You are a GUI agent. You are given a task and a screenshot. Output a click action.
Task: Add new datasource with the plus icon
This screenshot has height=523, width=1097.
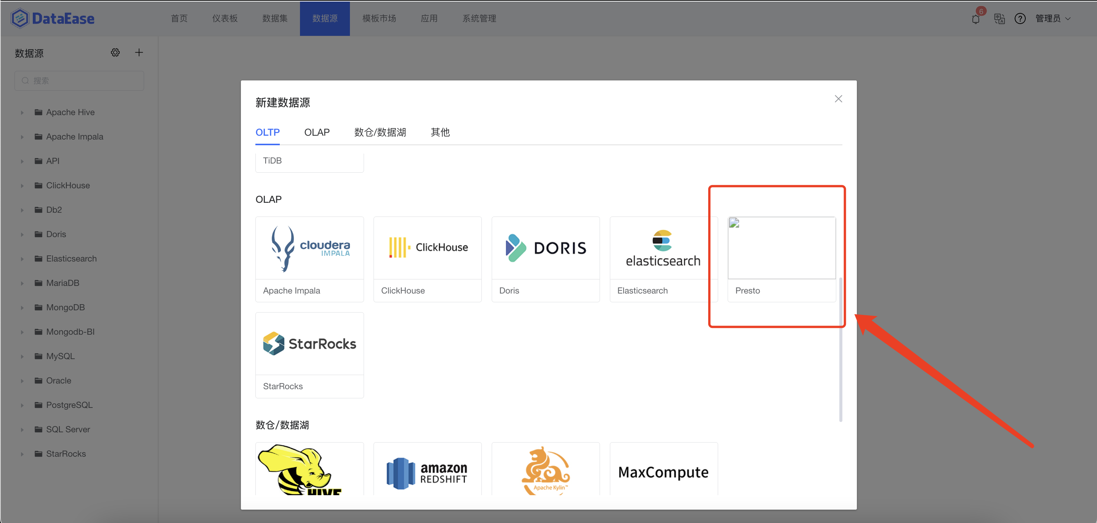click(139, 52)
